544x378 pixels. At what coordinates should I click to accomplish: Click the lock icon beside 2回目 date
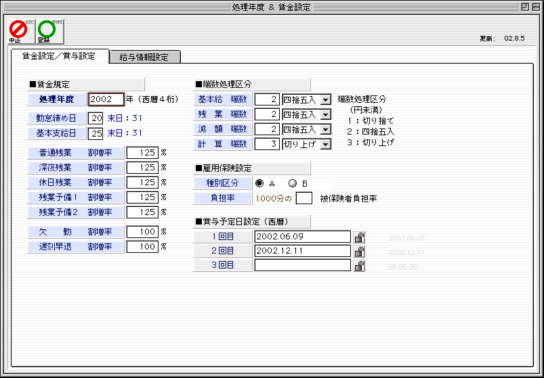pos(360,252)
